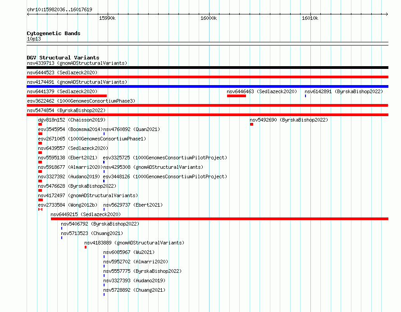Click the esv3622462 red variant bar
This screenshot has height=312, width=401.
click(207, 105)
